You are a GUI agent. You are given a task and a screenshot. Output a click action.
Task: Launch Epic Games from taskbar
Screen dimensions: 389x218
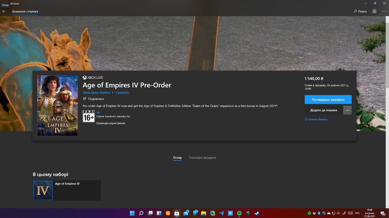point(248,213)
